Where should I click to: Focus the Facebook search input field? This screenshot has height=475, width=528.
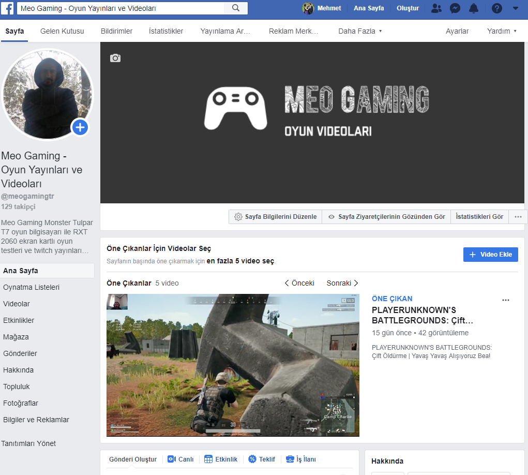coord(120,8)
